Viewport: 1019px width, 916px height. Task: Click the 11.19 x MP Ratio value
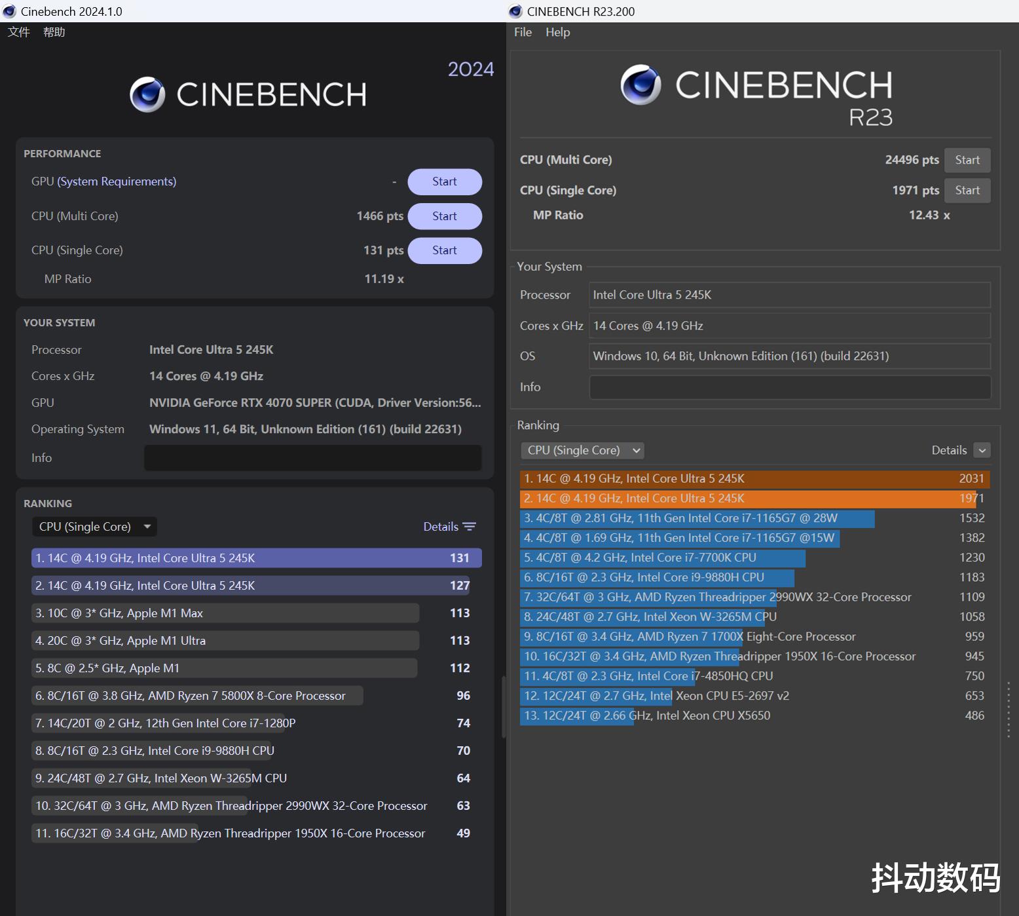(x=384, y=279)
